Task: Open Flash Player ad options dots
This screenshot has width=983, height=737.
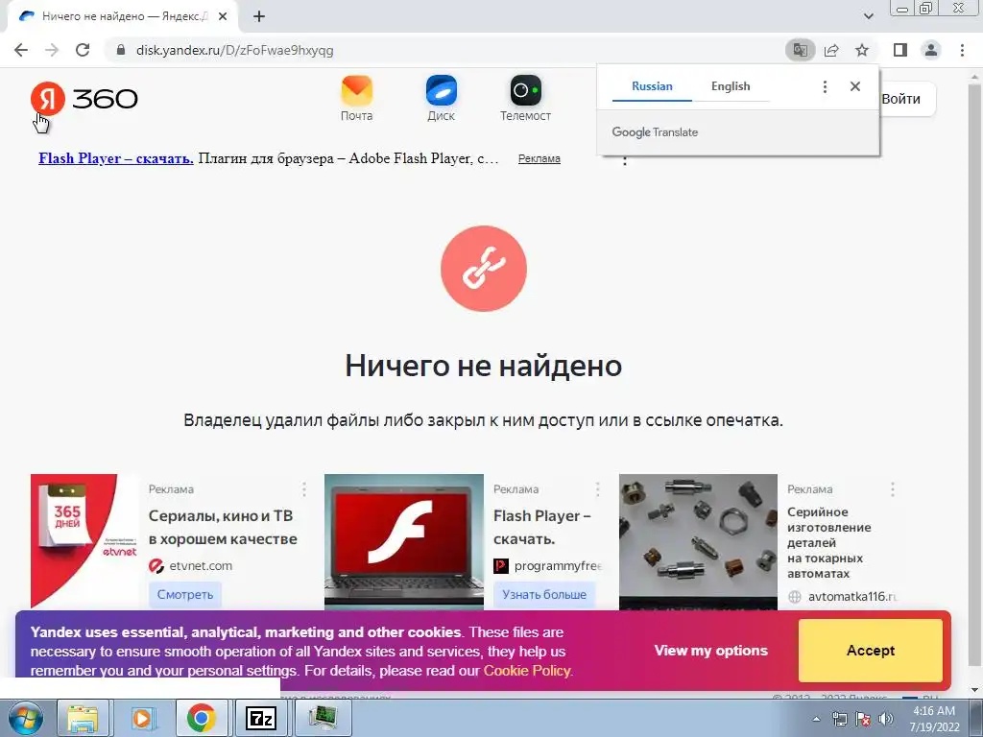Action: click(x=598, y=489)
